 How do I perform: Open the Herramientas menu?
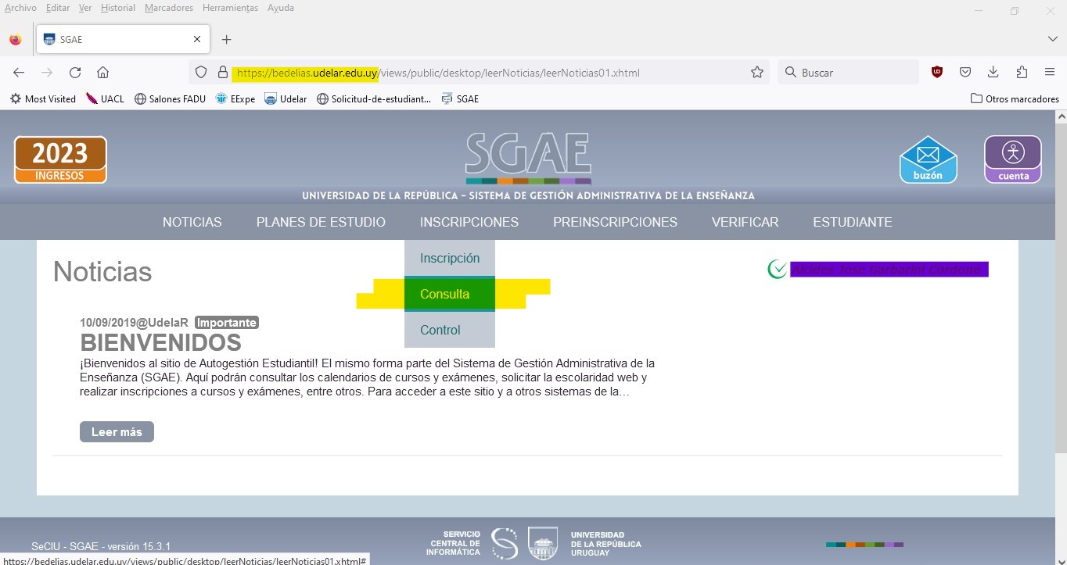230,8
